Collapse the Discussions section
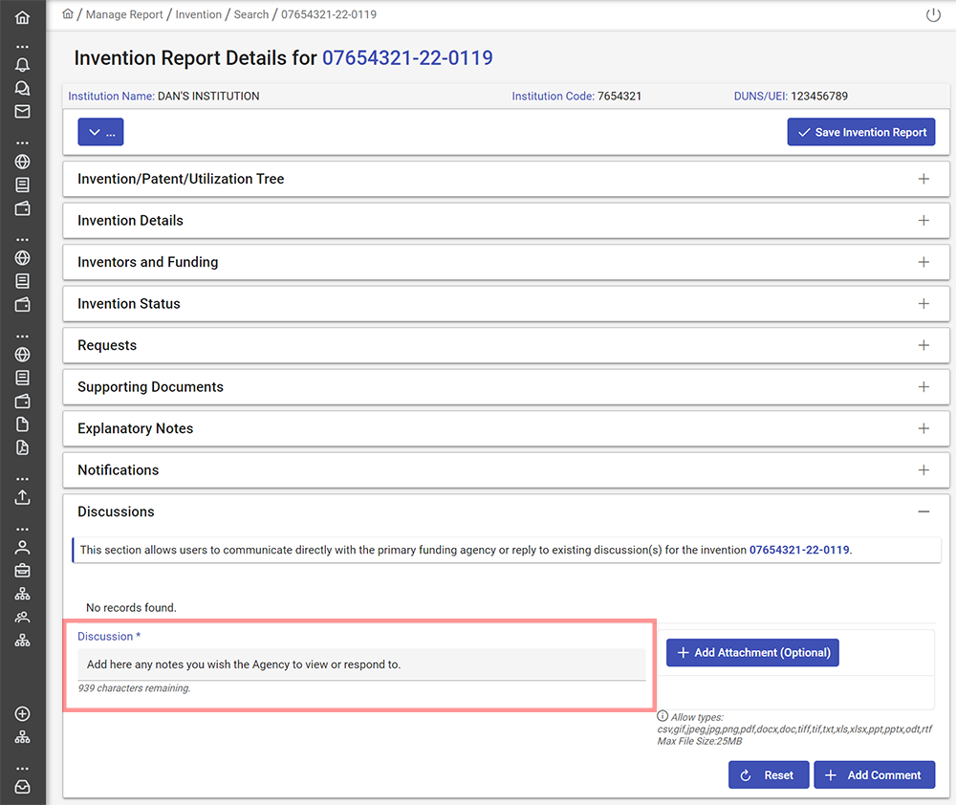 coord(923,512)
